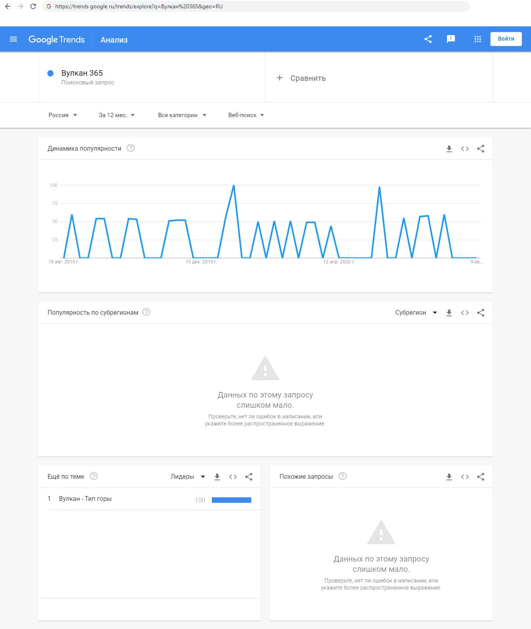Open help for Похожие запросы
The width and height of the screenshot is (531, 629).
343,476
